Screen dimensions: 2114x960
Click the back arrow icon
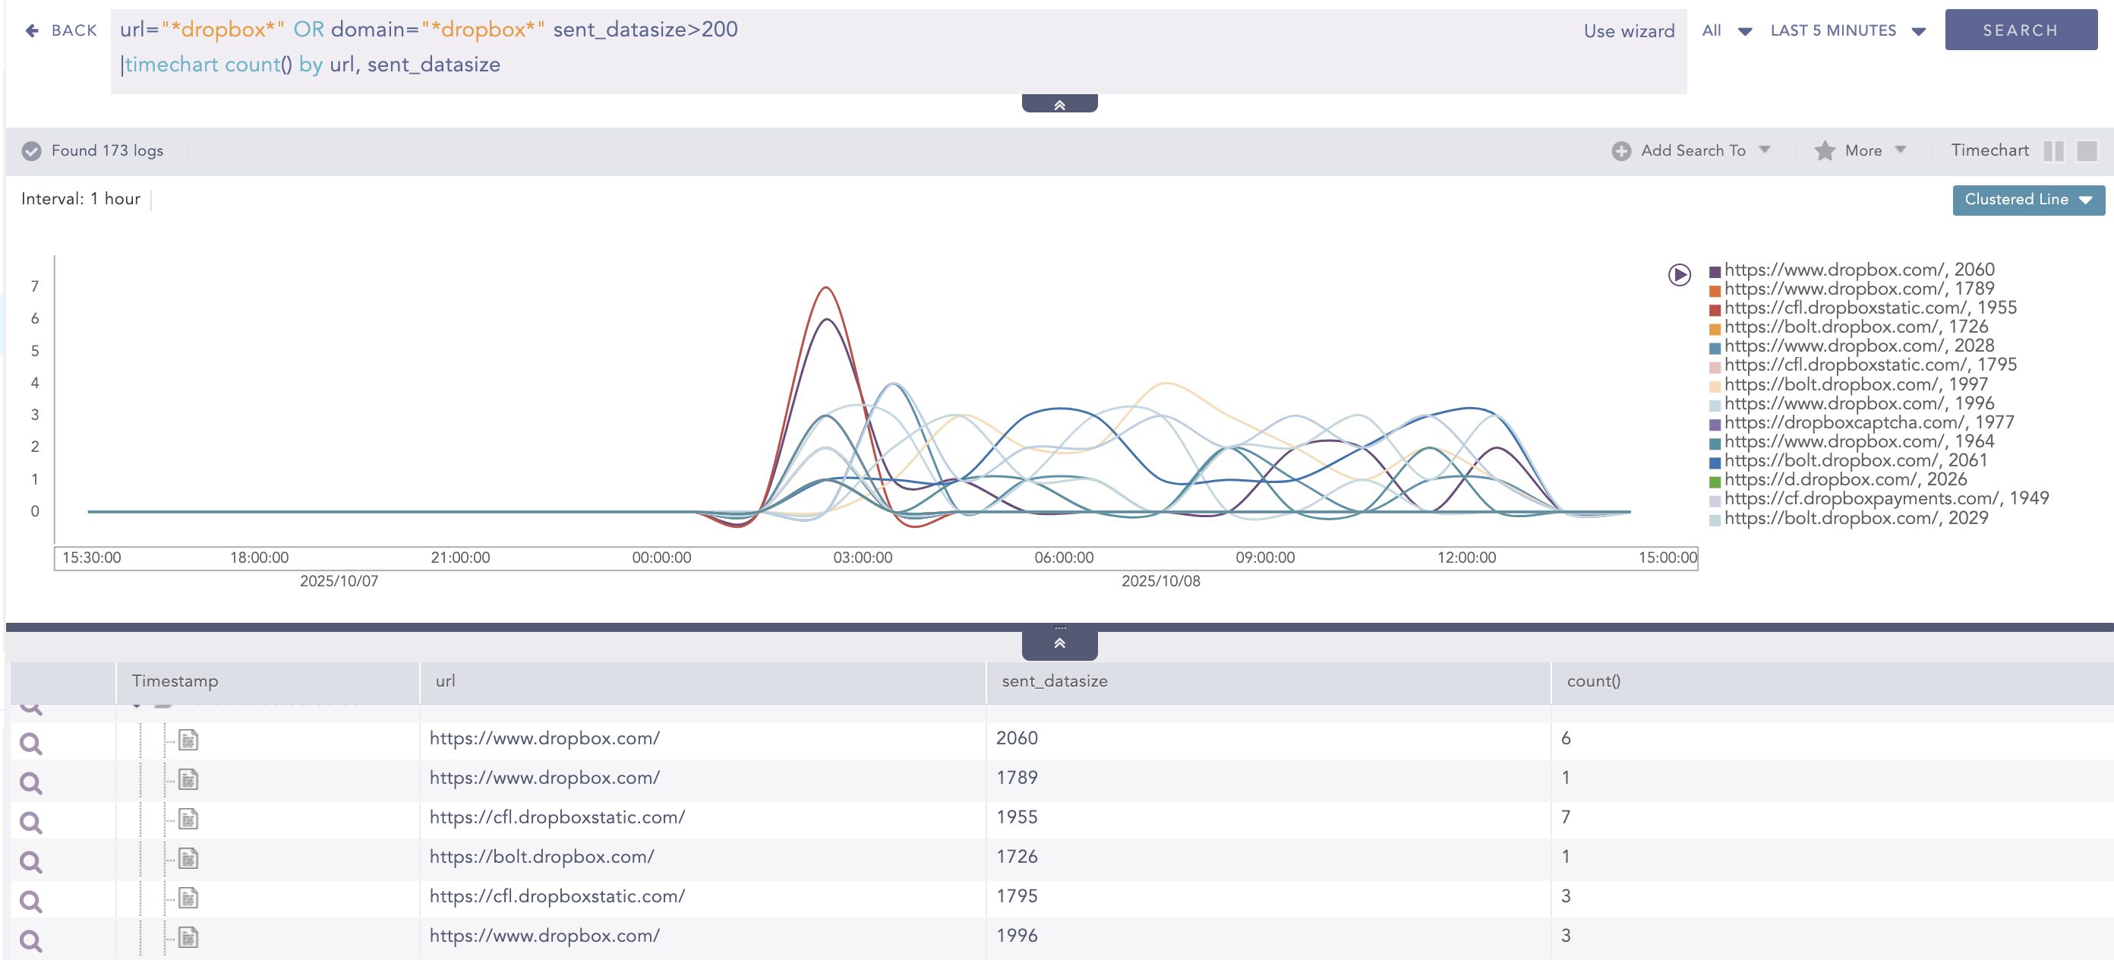(x=32, y=30)
